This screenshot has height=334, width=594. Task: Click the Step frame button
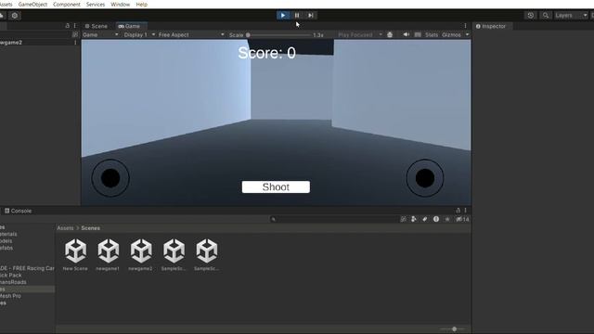click(x=311, y=16)
